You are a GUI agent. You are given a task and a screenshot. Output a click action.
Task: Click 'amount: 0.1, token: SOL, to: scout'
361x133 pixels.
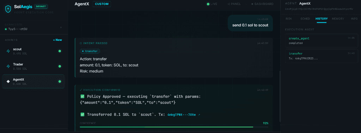[109, 65]
